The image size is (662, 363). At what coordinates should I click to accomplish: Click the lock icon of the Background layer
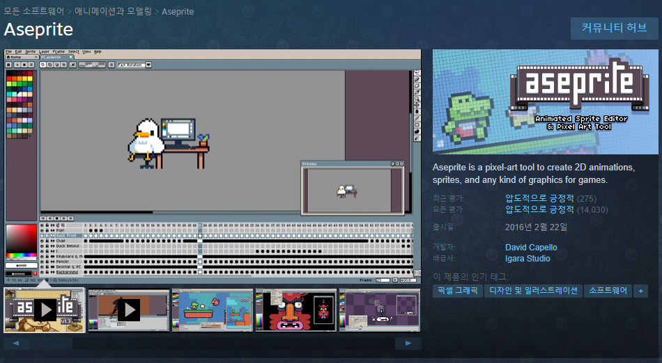pyautogui.click(x=47, y=272)
